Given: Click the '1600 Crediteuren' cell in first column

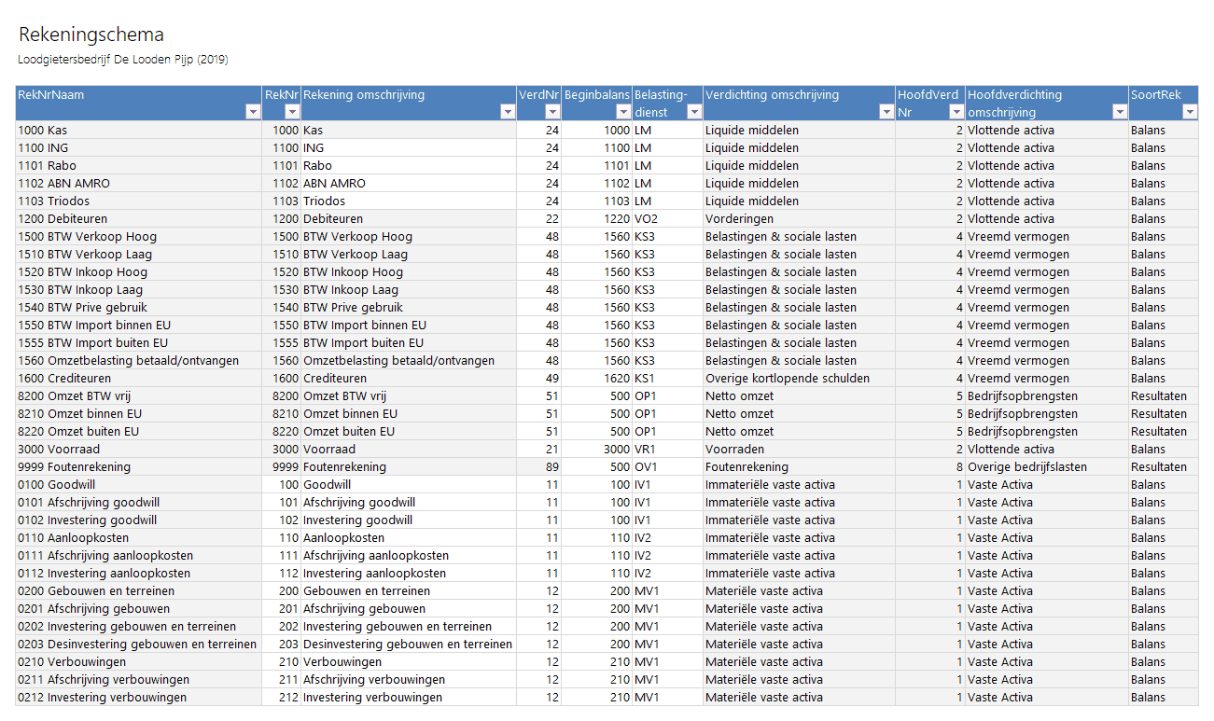Looking at the screenshot, I should 64,379.
